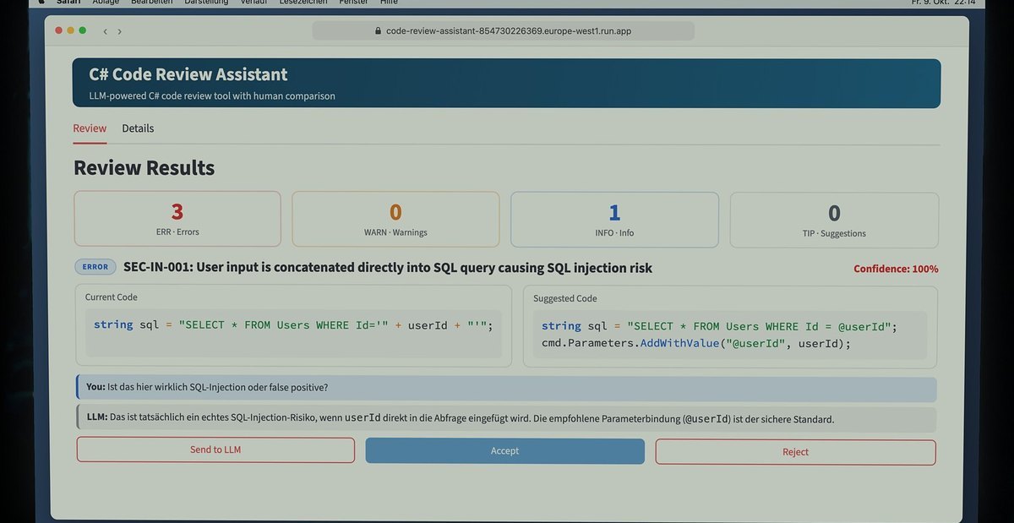Select the 0 Suggestions summary card

834,221
